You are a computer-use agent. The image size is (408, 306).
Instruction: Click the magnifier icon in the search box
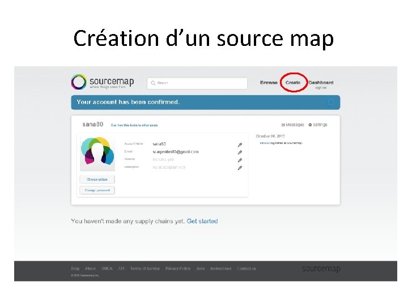(153, 83)
